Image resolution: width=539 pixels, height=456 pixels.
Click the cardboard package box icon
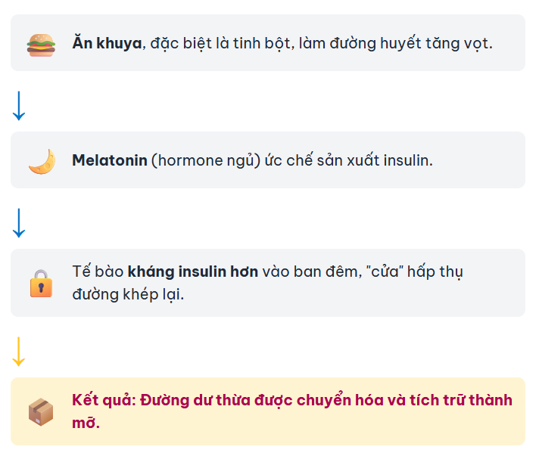click(41, 412)
